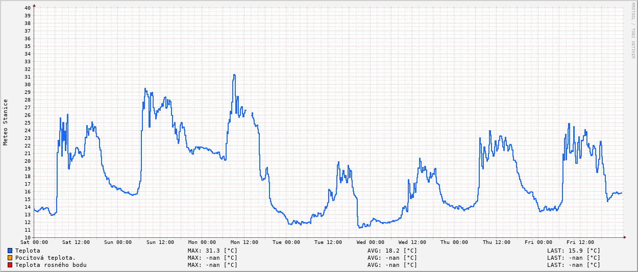
Task: Click the Tue 12:00 time label
Action: [328, 242]
